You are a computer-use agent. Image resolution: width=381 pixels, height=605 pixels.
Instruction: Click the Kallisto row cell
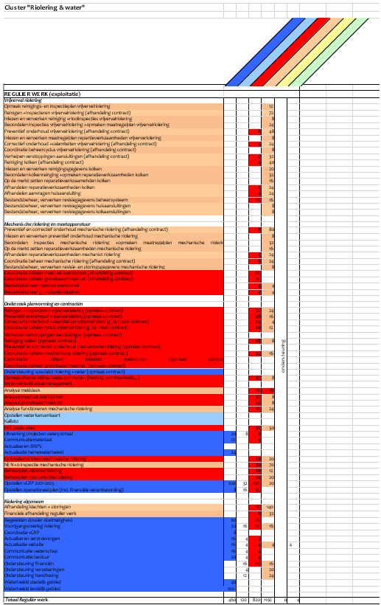[113, 422]
